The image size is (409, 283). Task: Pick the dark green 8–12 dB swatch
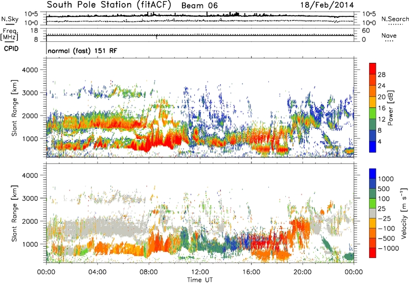(x=373, y=124)
